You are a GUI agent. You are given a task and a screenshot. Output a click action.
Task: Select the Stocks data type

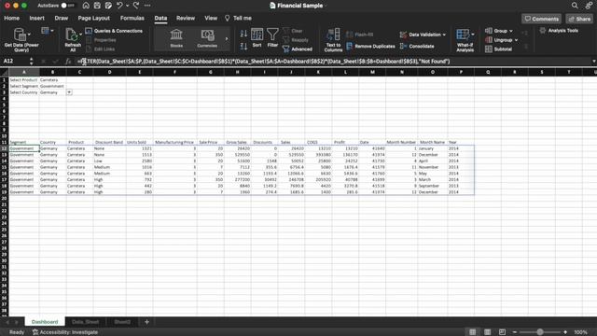click(176, 38)
